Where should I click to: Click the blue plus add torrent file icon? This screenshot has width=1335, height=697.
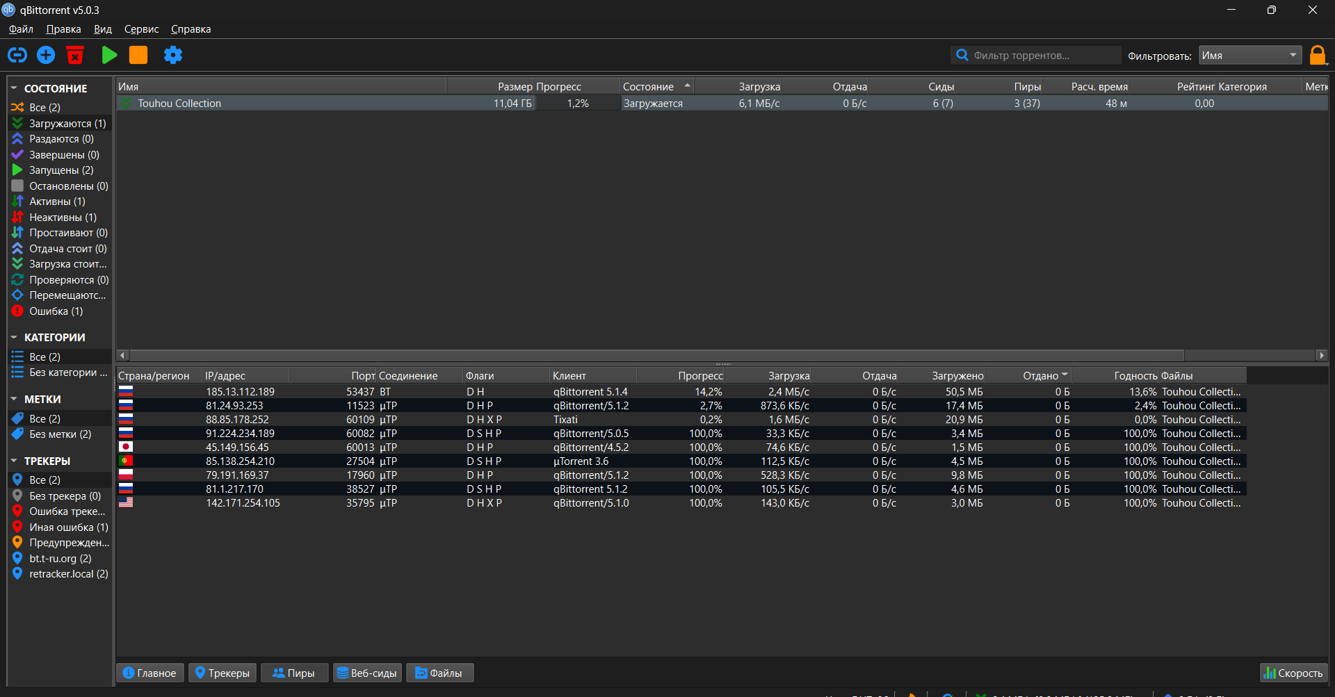pyautogui.click(x=46, y=55)
